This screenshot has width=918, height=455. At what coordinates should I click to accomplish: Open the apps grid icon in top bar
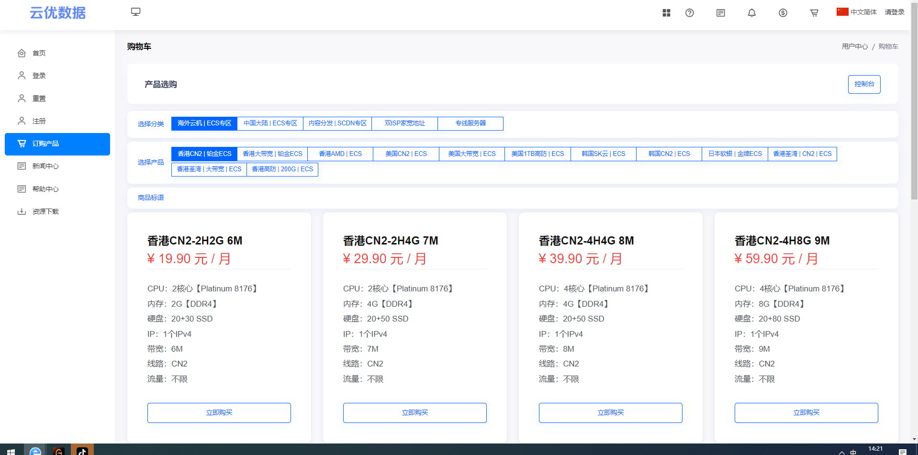(x=666, y=13)
